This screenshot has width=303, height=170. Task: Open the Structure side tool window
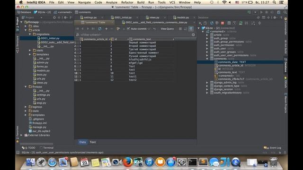pyautogui.click(x=18, y=44)
